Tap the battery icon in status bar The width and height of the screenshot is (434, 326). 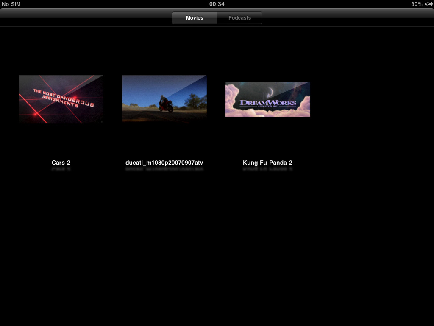(x=428, y=4)
